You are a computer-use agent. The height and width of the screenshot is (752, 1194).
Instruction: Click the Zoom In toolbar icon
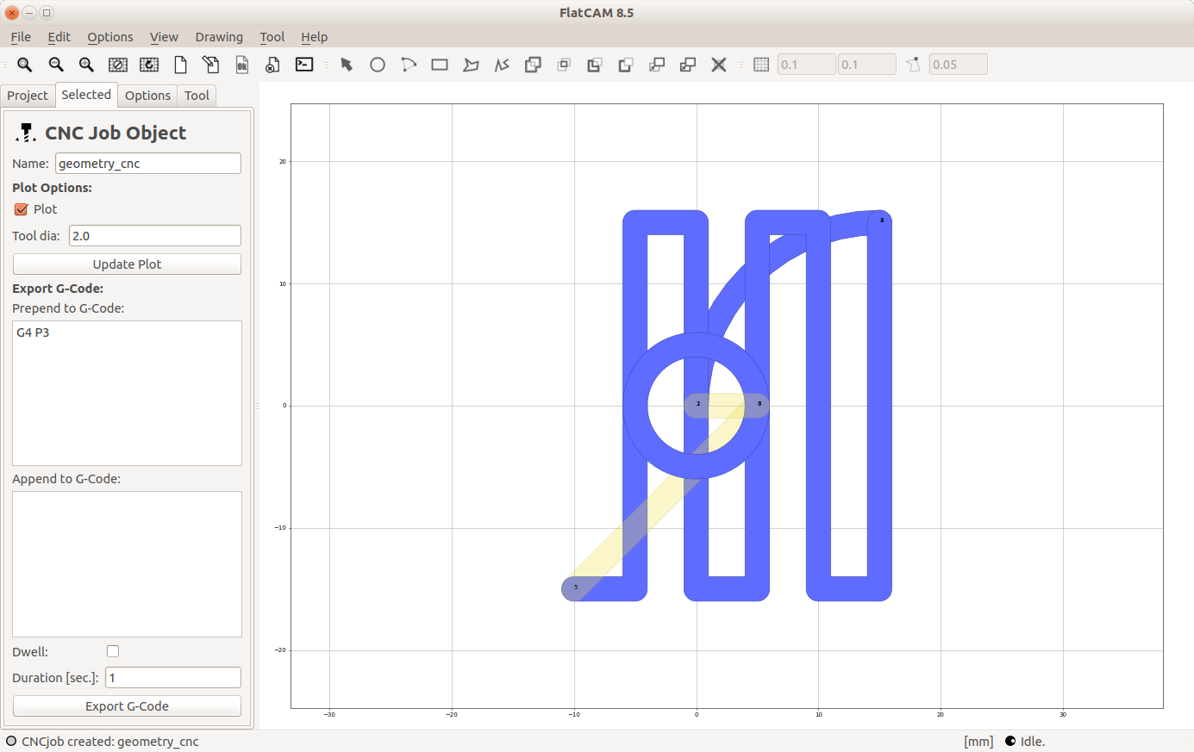pos(87,65)
